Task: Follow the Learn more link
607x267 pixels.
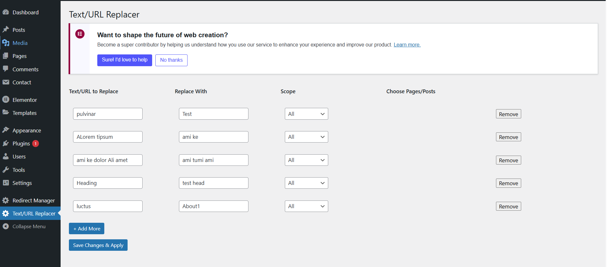Action: (407, 45)
